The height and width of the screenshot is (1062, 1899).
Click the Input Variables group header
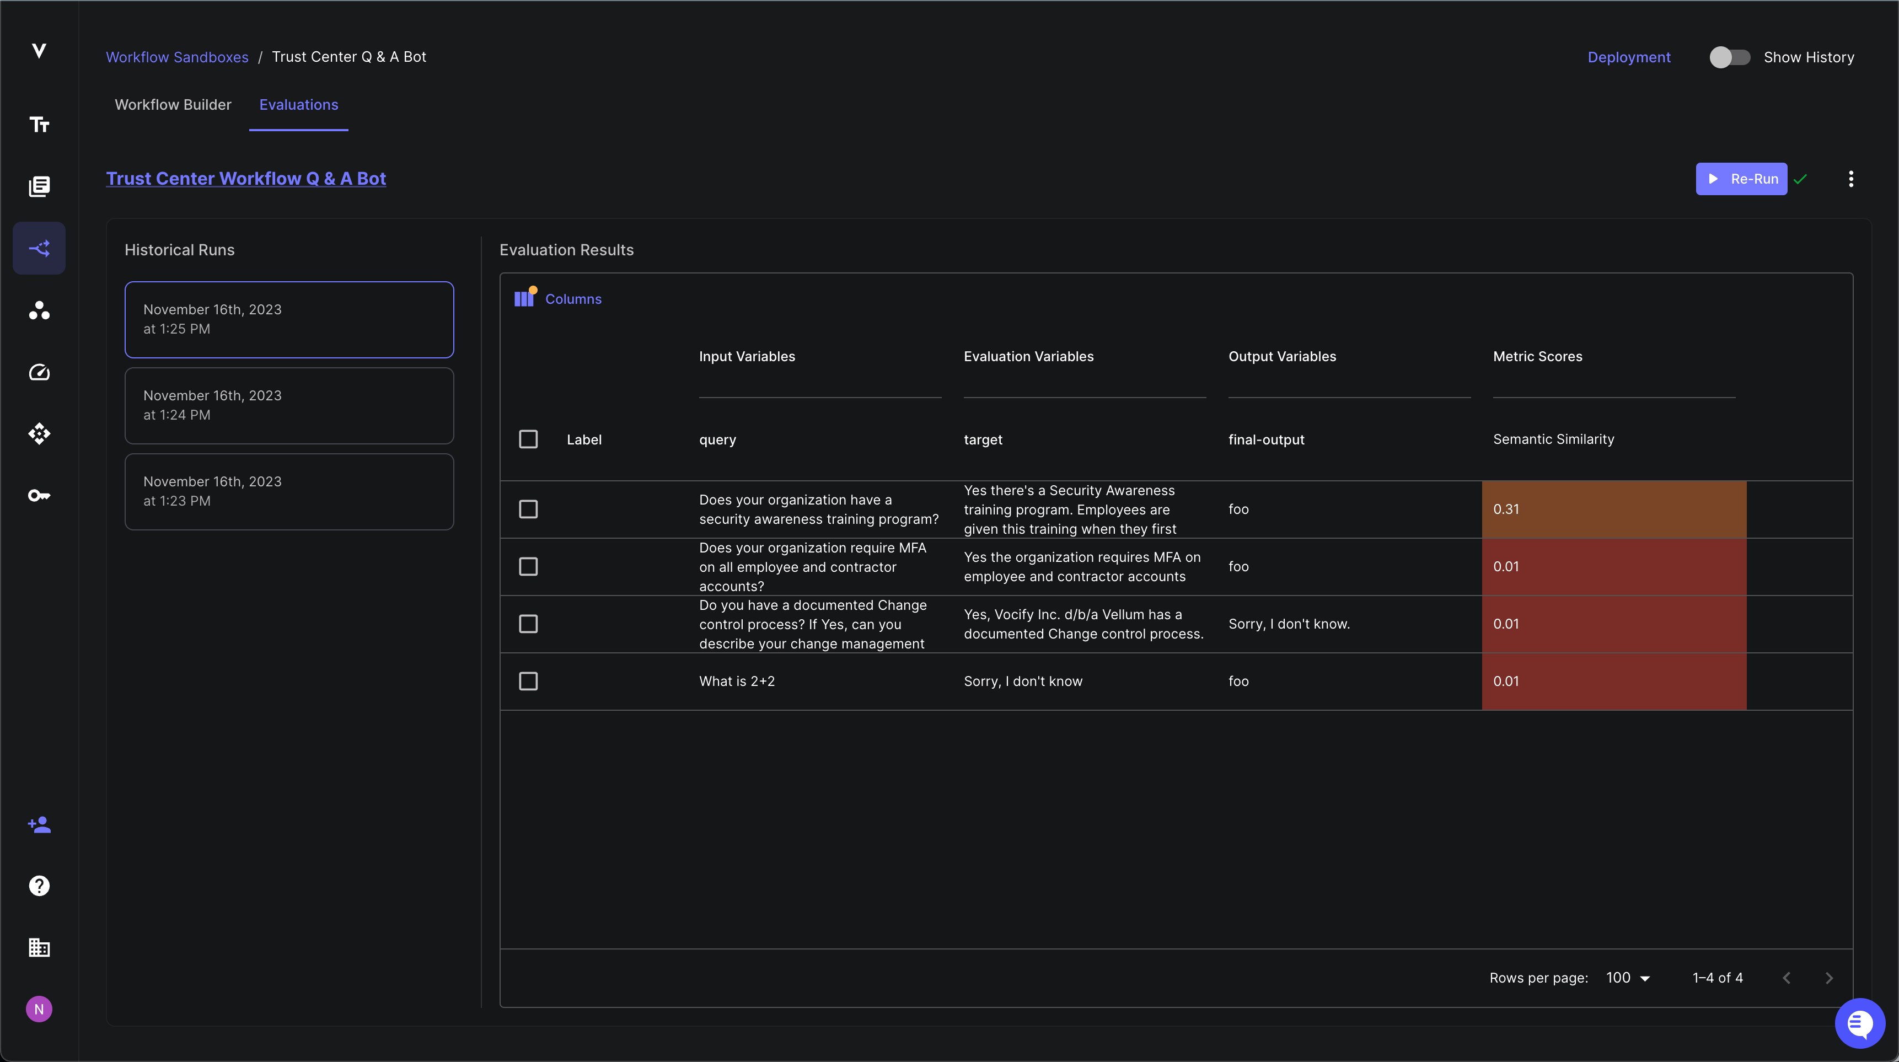pyautogui.click(x=747, y=357)
